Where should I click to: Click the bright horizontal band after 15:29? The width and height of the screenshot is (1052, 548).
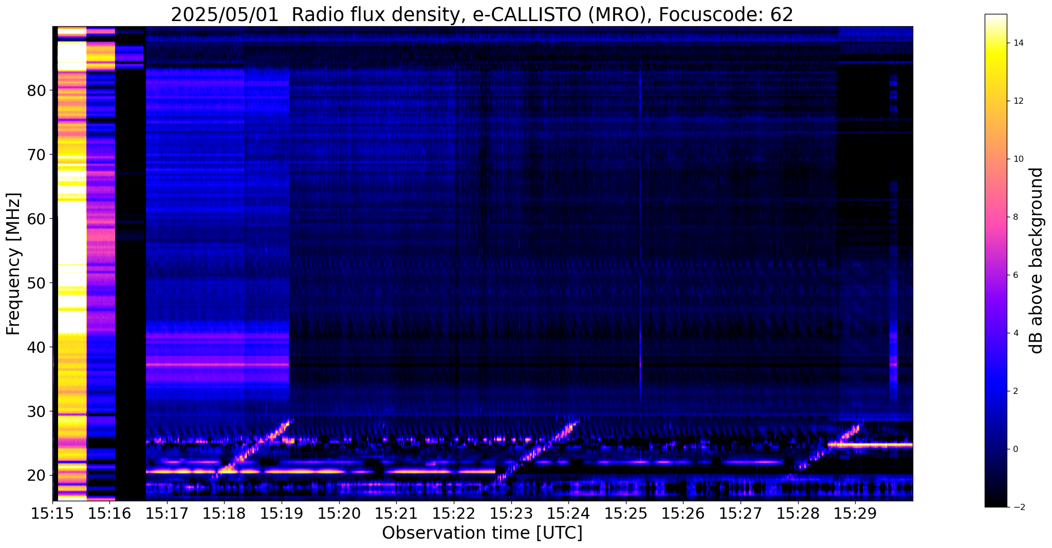[870, 445]
